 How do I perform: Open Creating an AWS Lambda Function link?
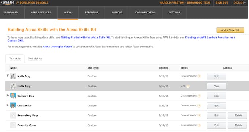[x=210, y=38]
